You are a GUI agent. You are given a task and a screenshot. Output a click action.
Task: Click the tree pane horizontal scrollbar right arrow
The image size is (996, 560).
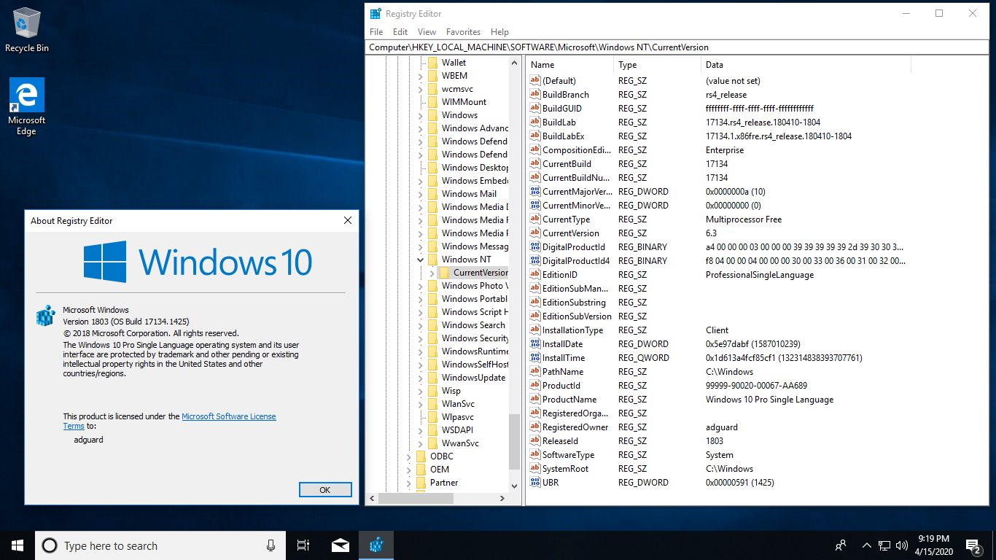502,499
